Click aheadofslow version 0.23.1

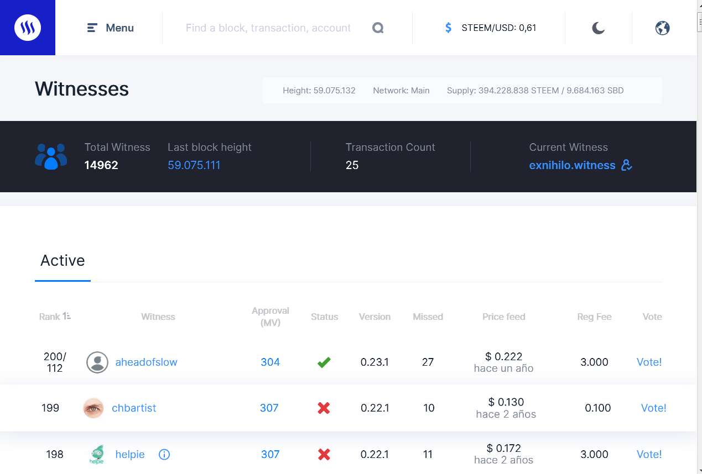click(375, 362)
